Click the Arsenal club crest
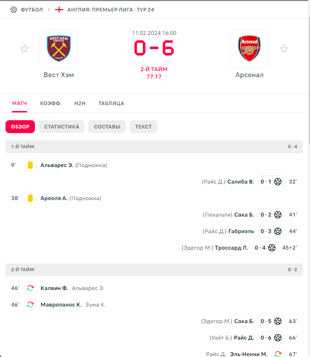Viewport: 310px width, 357px height. pos(249,49)
